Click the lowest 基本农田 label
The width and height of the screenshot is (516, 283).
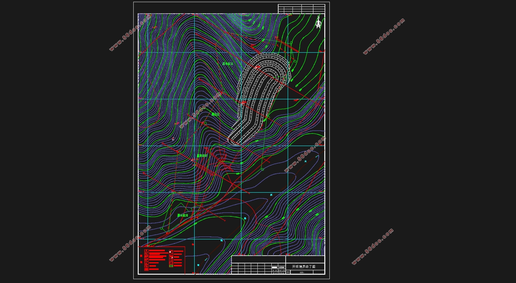click(x=182, y=215)
